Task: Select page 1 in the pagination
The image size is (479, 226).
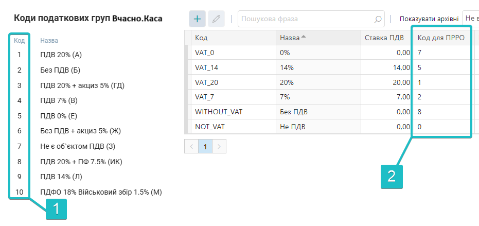Action: tap(205, 146)
